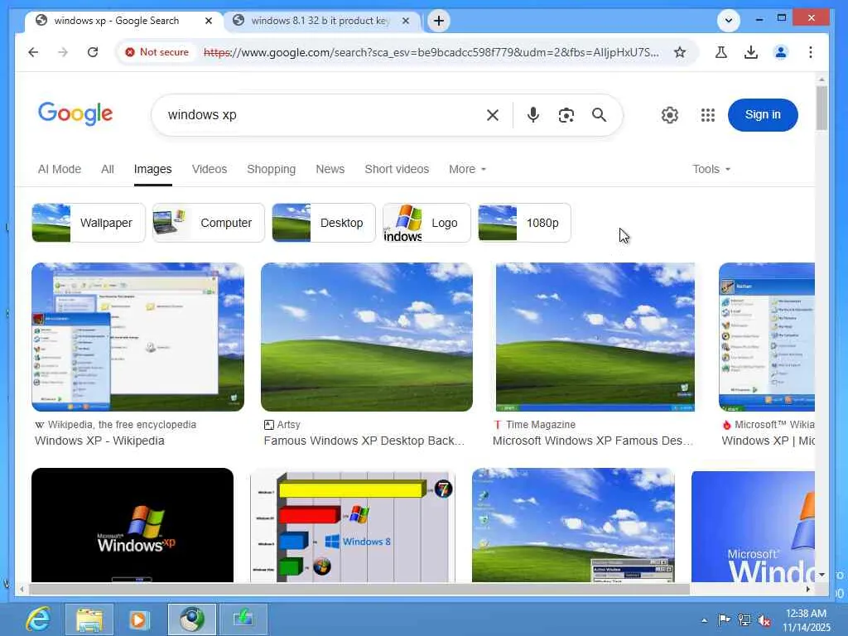Filter images by the Wallpaper chip
This screenshot has height=636, width=848.
click(89, 223)
